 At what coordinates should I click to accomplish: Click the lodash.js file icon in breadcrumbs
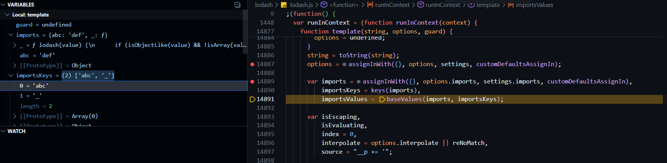284,5
